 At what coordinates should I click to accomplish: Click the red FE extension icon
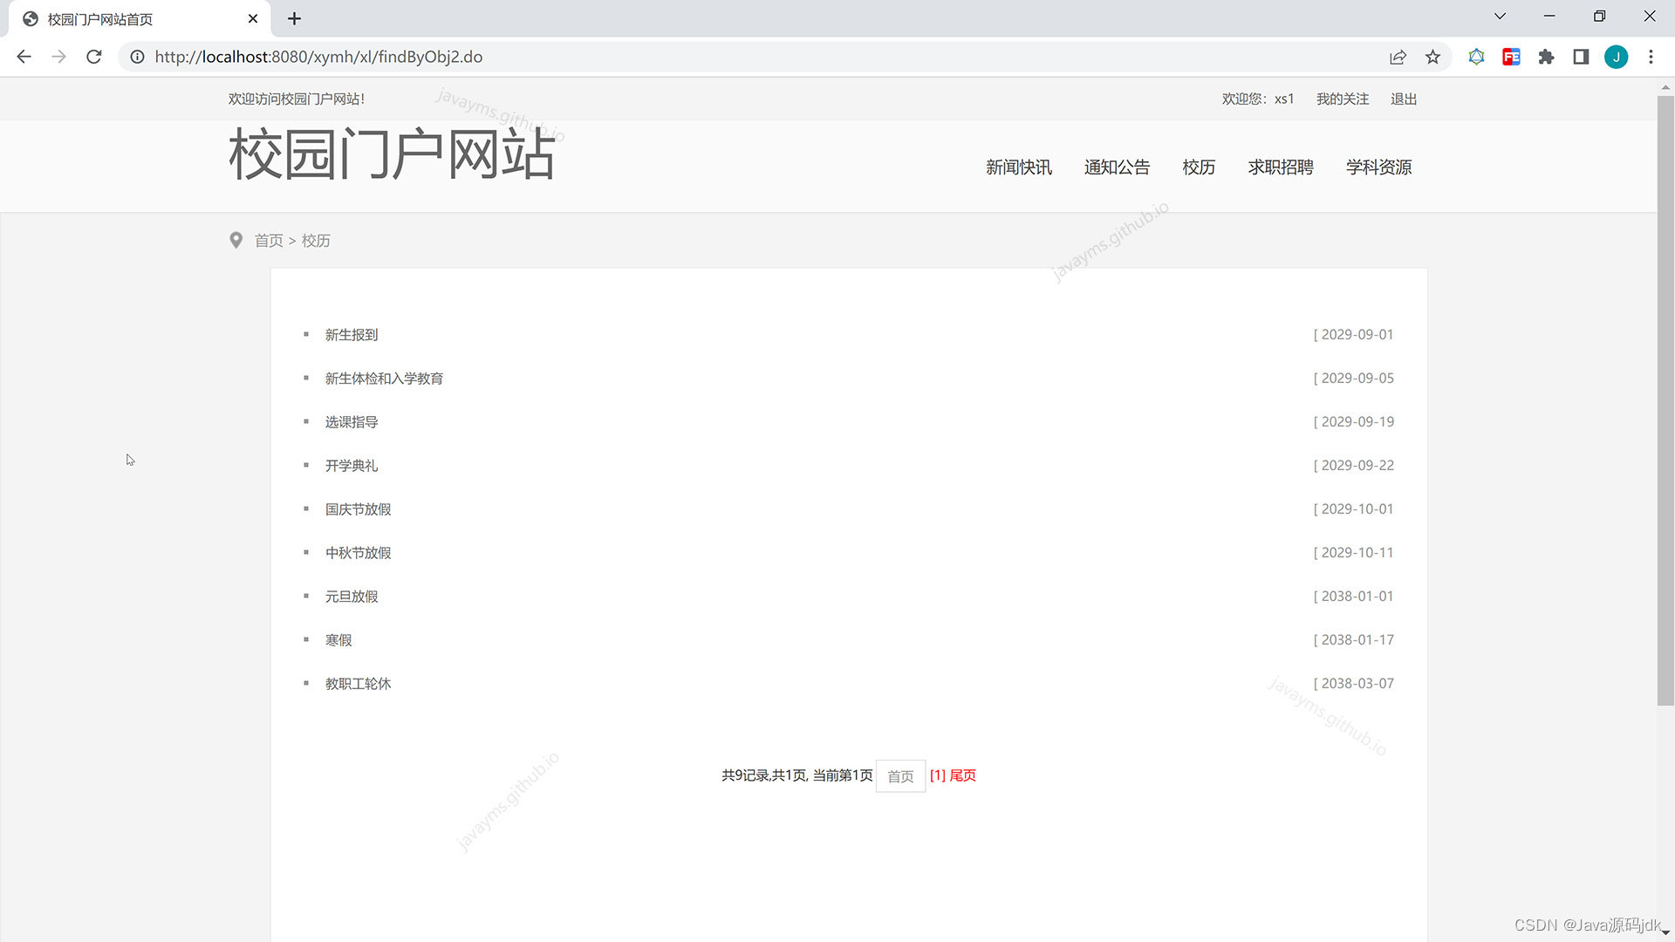1511,57
